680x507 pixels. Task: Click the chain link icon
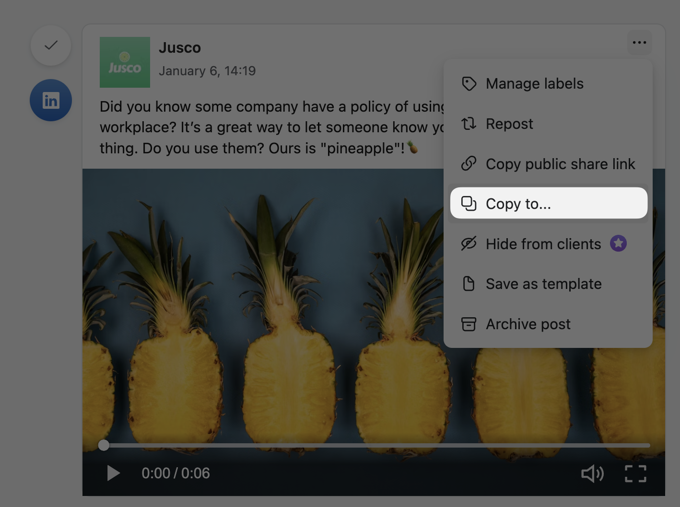point(469,164)
